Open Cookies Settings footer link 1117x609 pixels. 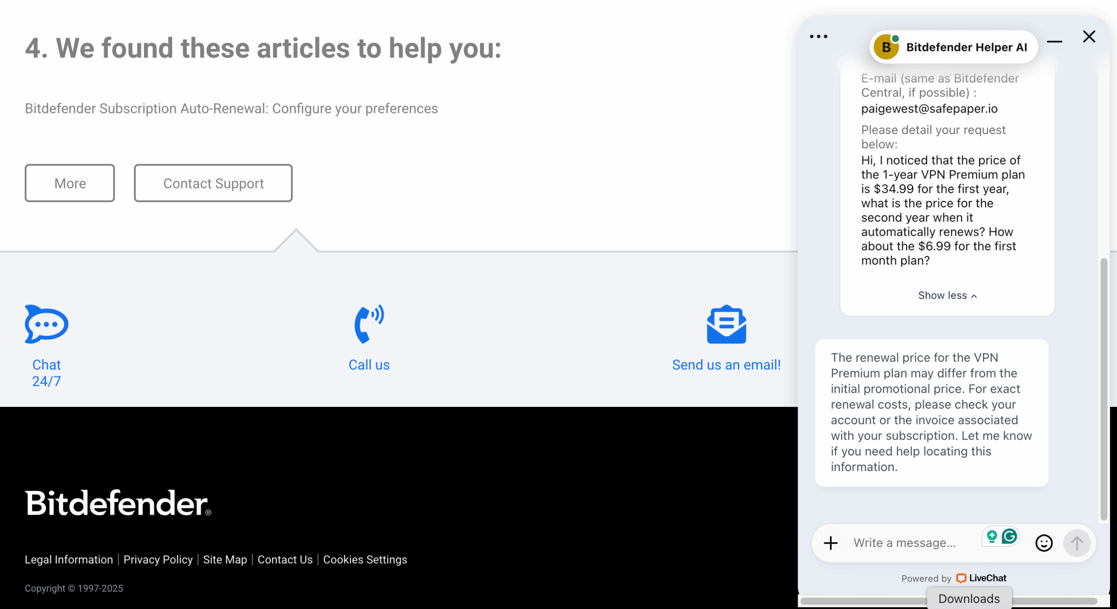point(365,560)
